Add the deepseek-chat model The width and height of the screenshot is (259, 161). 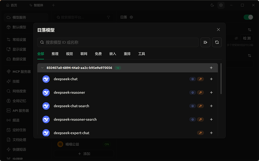tap(211, 79)
